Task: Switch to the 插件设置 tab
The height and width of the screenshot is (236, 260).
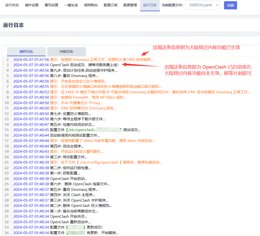Action: (x=32, y=5)
